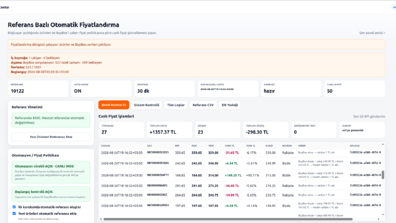This screenshot has width=396, height=223.
Task: Uncheck Yeni ürünleri otomatik referansa ekle
Action: click(x=14, y=213)
